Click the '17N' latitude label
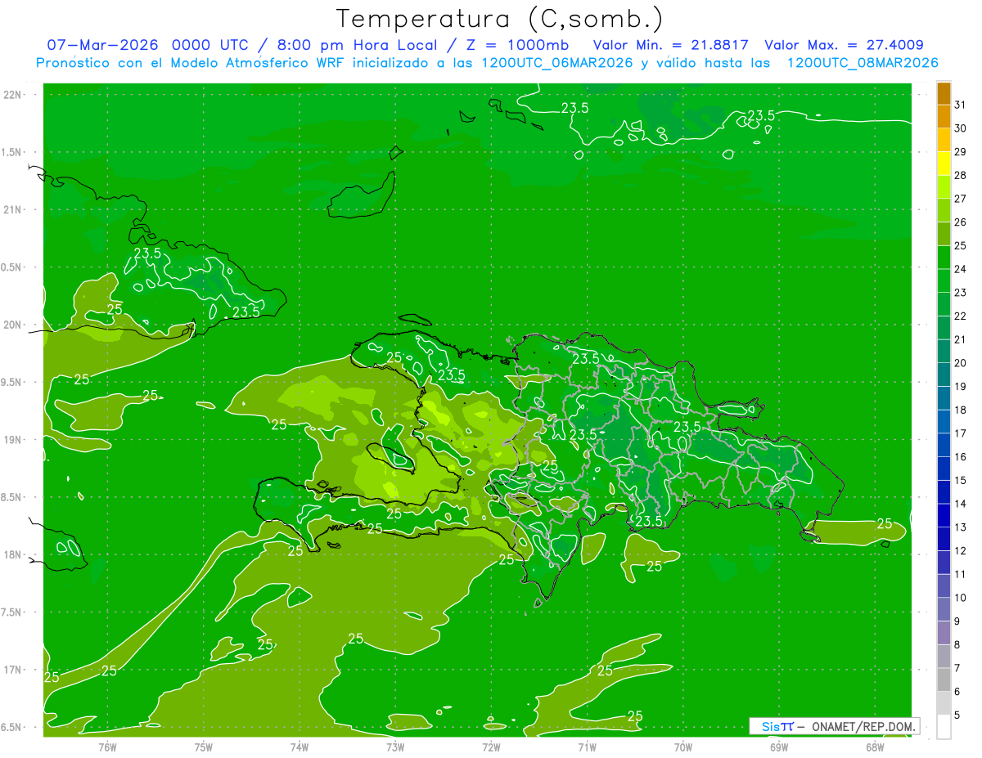Viewport: 982px width, 758px height. point(13,670)
